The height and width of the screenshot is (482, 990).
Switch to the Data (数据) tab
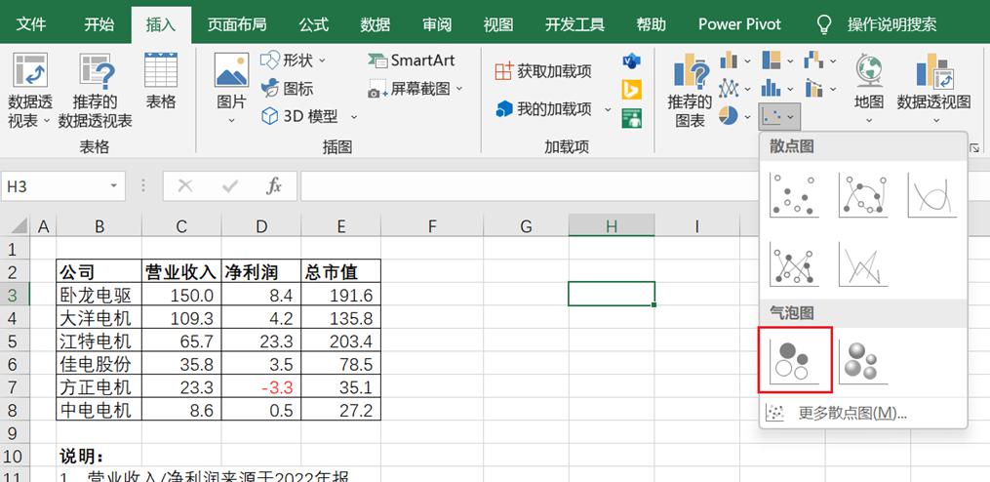click(376, 24)
